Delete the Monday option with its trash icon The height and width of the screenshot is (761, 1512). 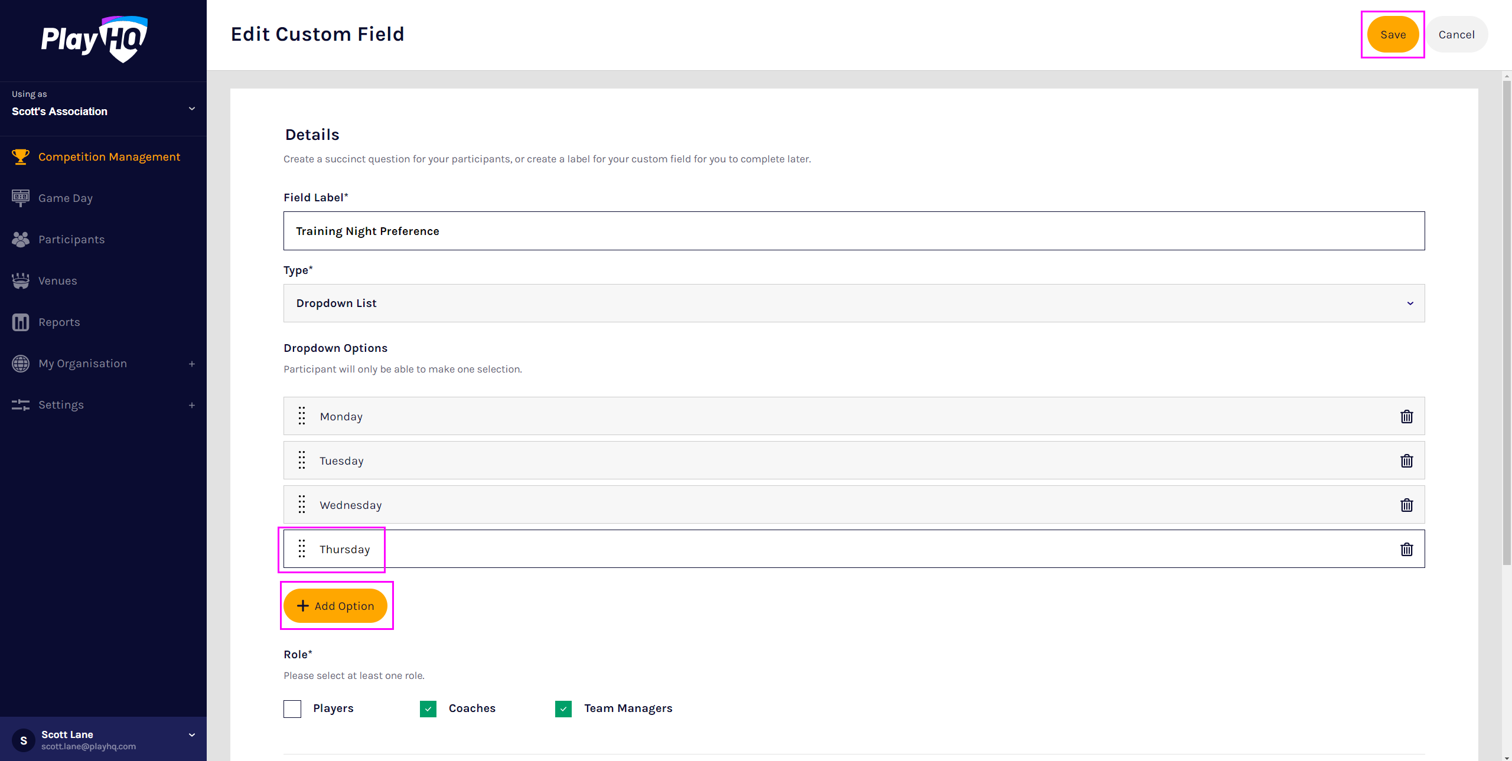(1406, 416)
